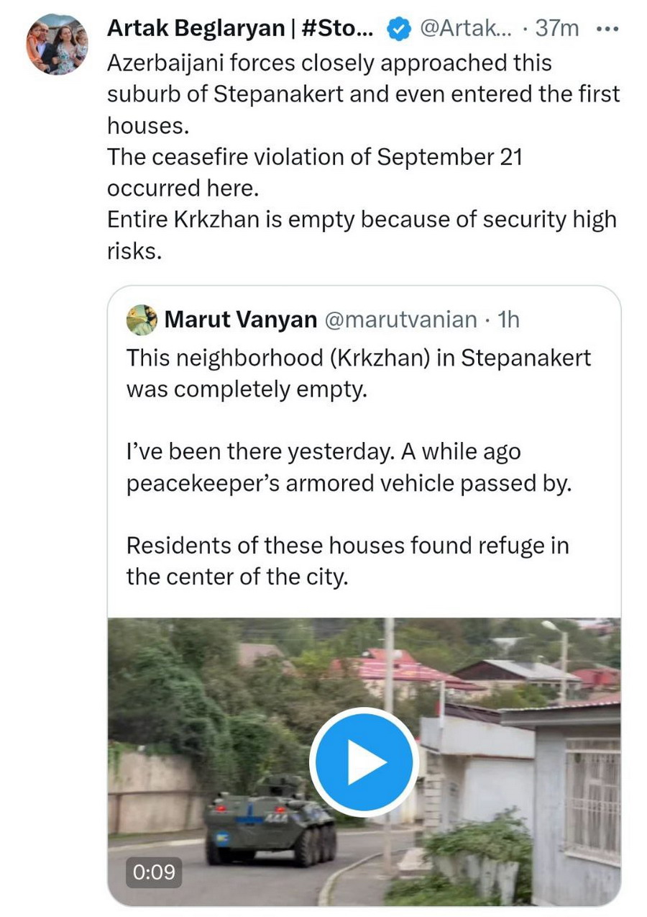Open quoted text 'This neighborhood (Krkzhan) in Stepanakert'
The height and width of the screenshot is (917, 647).
click(x=359, y=358)
